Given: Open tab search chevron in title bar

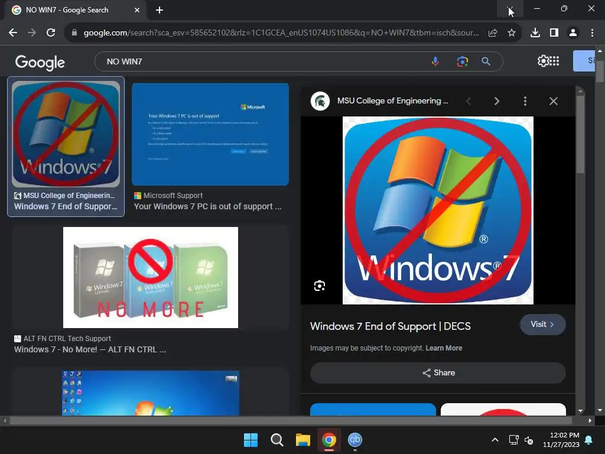Looking at the screenshot, I should [x=510, y=8].
